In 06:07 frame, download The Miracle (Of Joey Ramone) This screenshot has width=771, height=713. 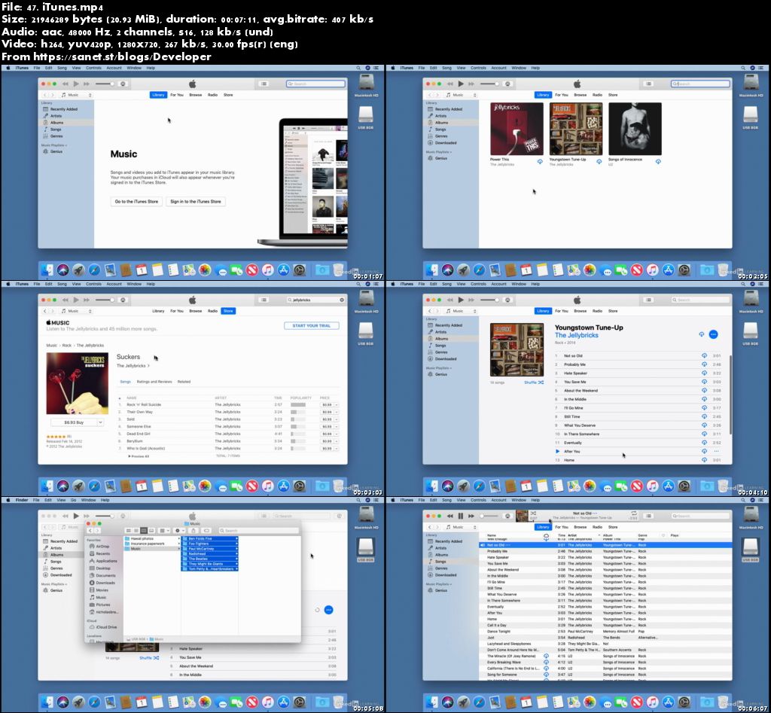pyautogui.click(x=547, y=656)
